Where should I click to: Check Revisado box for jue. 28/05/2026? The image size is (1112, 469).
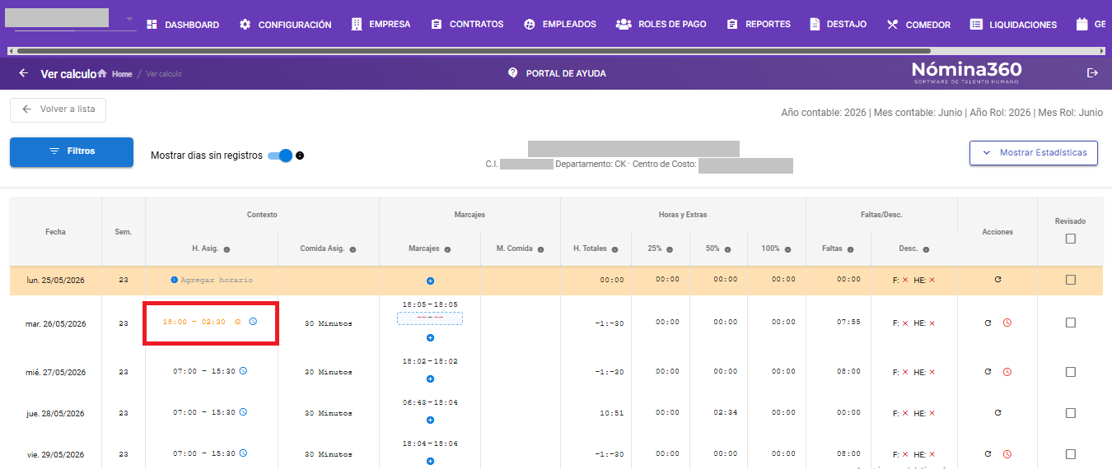(1070, 413)
